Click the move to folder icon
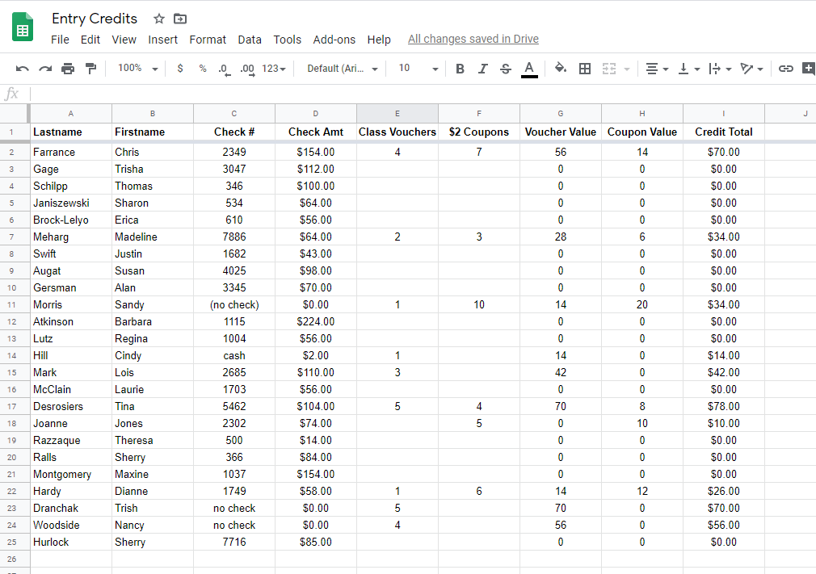Viewport: 816px width, 574px height. [180, 19]
